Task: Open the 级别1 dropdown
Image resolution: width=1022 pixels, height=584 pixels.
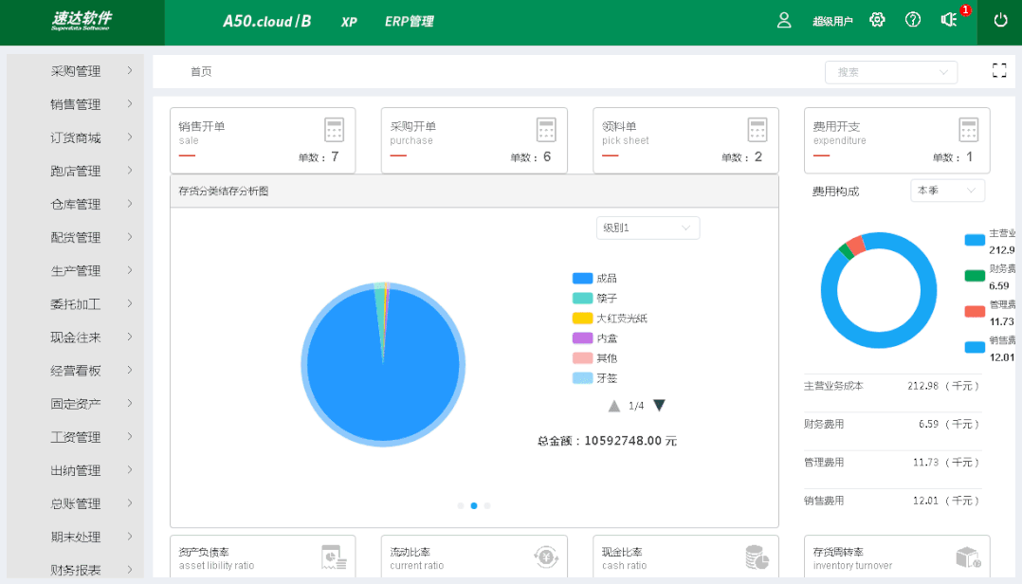Action: [x=648, y=228]
